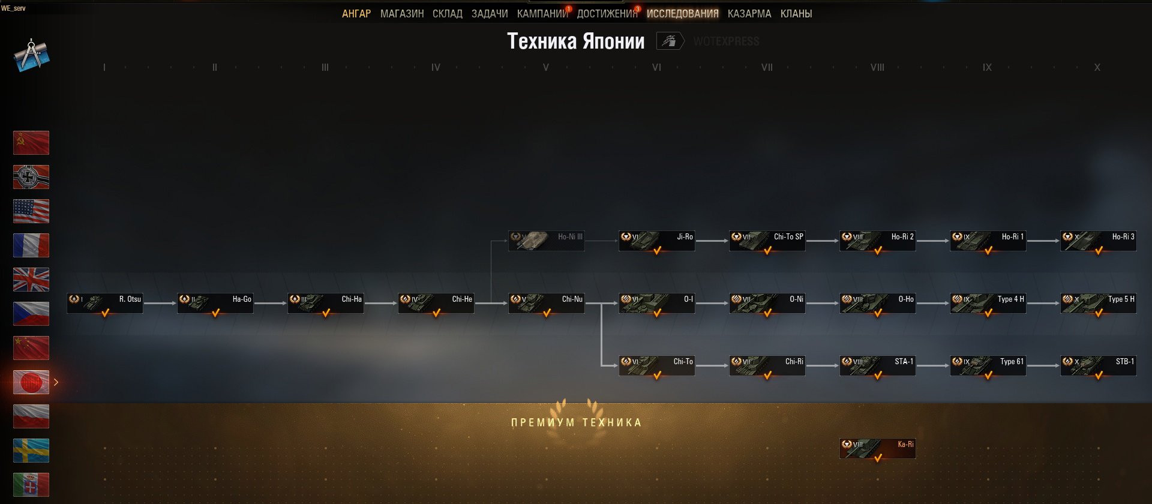
Task: Open the blueprints compass icon
Action: point(32,55)
